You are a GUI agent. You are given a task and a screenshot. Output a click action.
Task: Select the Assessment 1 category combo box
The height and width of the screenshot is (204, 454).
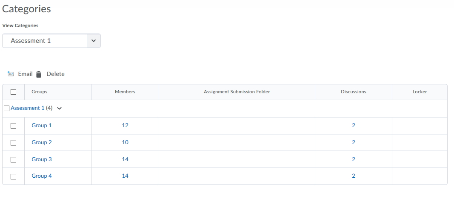pyautogui.click(x=51, y=41)
